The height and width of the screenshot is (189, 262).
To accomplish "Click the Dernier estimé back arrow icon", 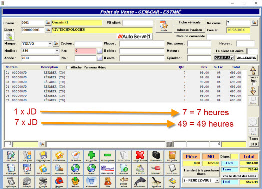I will click(124, 182).
